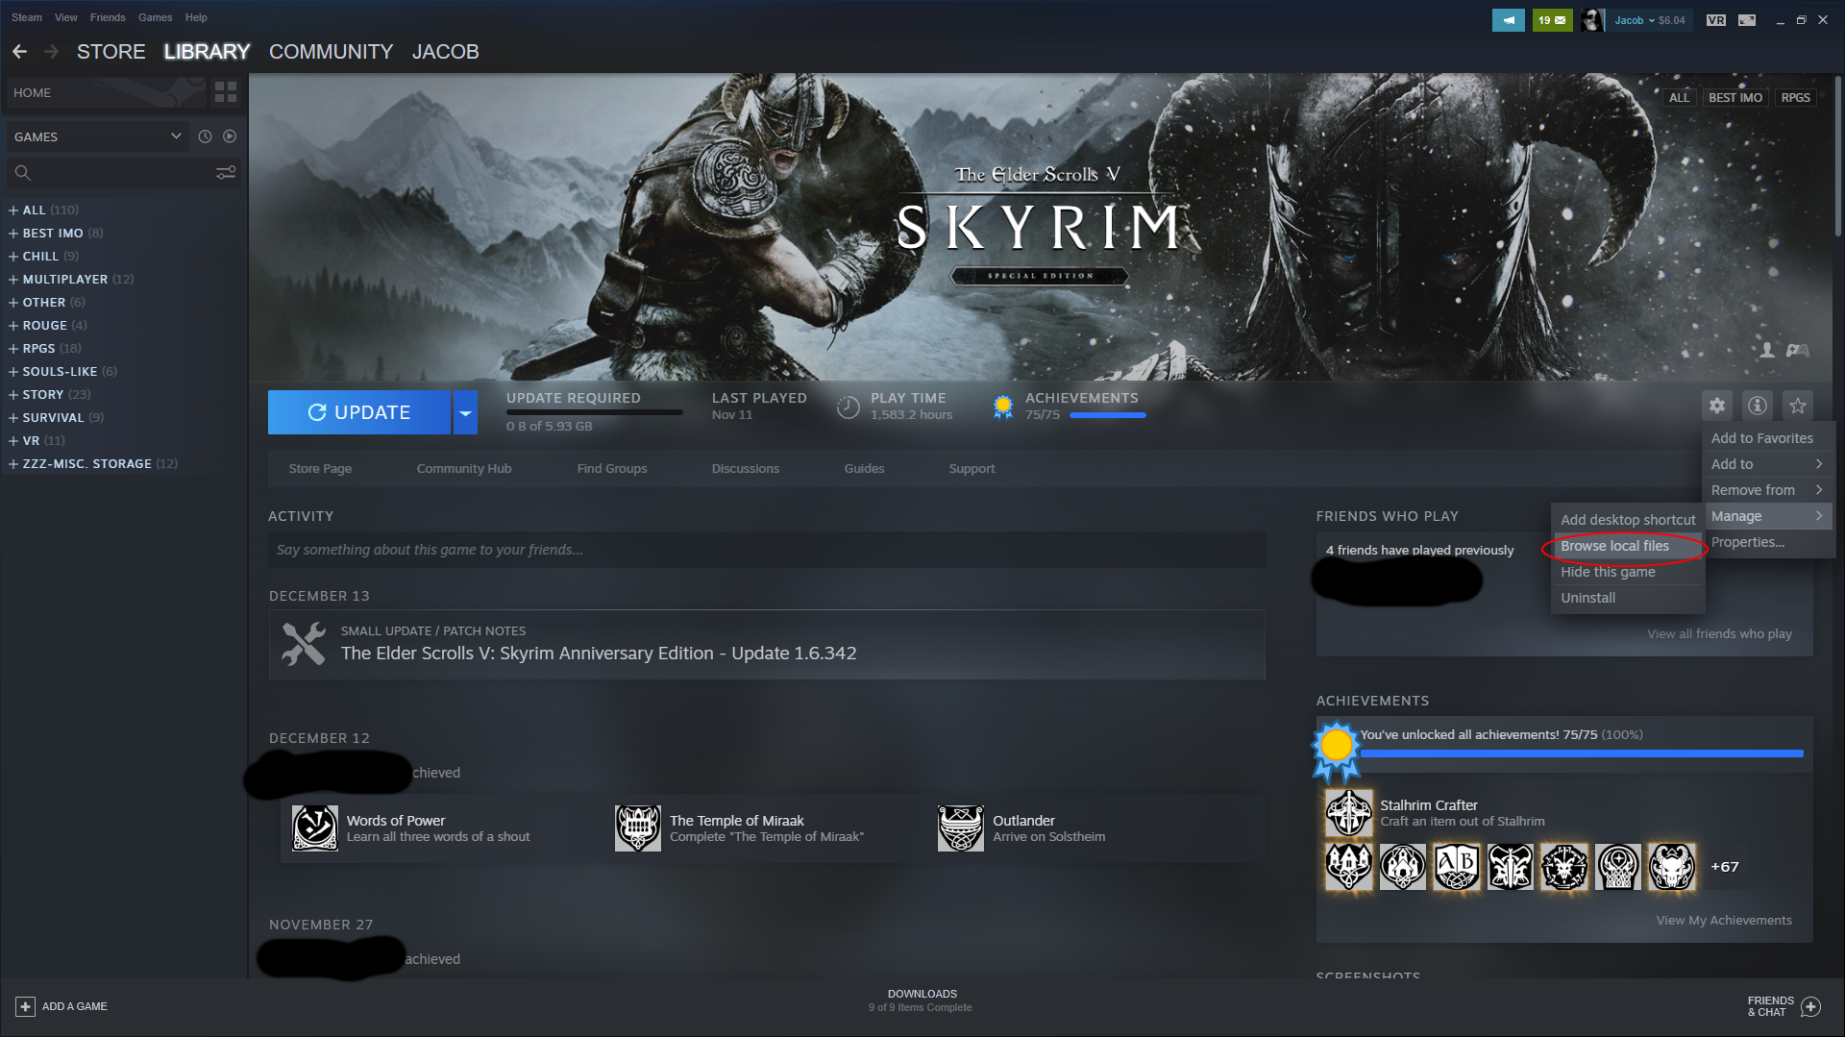This screenshot has width=1845, height=1037.
Task: Expand the MULTIPLAYER collection
Action: point(13,279)
